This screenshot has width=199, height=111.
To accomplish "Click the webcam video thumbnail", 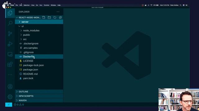I will [179, 100].
